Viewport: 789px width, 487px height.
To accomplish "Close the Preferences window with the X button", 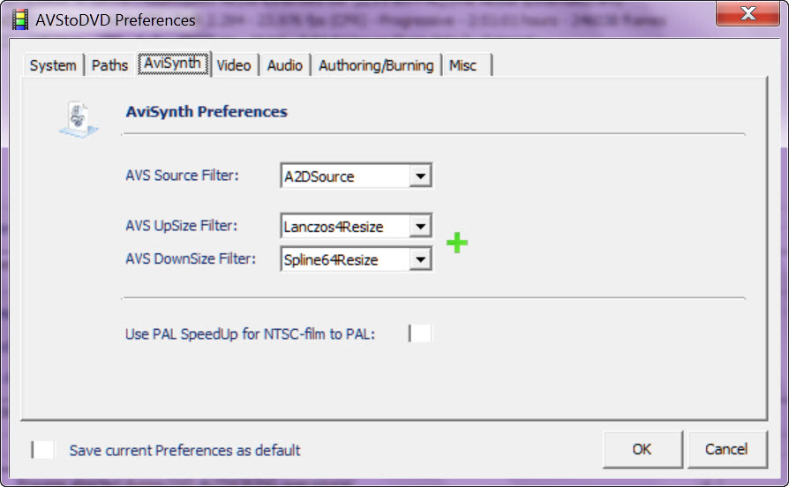I will 745,15.
